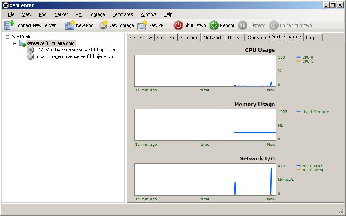The height and width of the screenshot is (216, 346).
Task: Click the Network I/O heading
Action: pyautogui.click(x=257, y=159)
